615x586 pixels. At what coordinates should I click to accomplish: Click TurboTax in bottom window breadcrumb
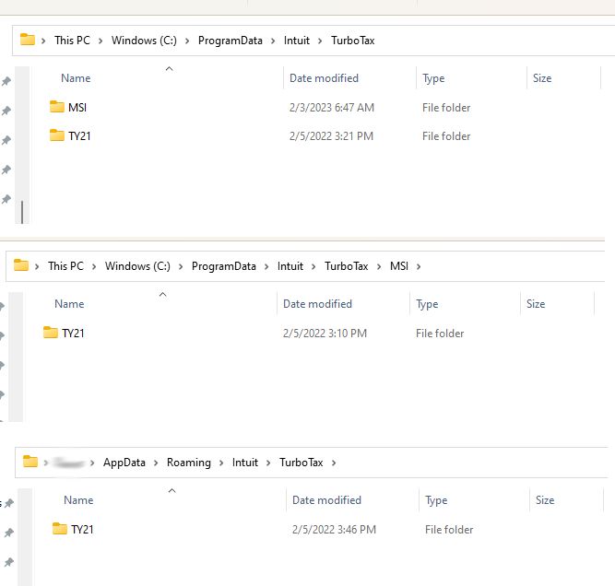point(302,463)
